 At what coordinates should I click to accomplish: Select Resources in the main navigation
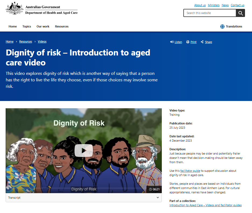click(62, 26)
